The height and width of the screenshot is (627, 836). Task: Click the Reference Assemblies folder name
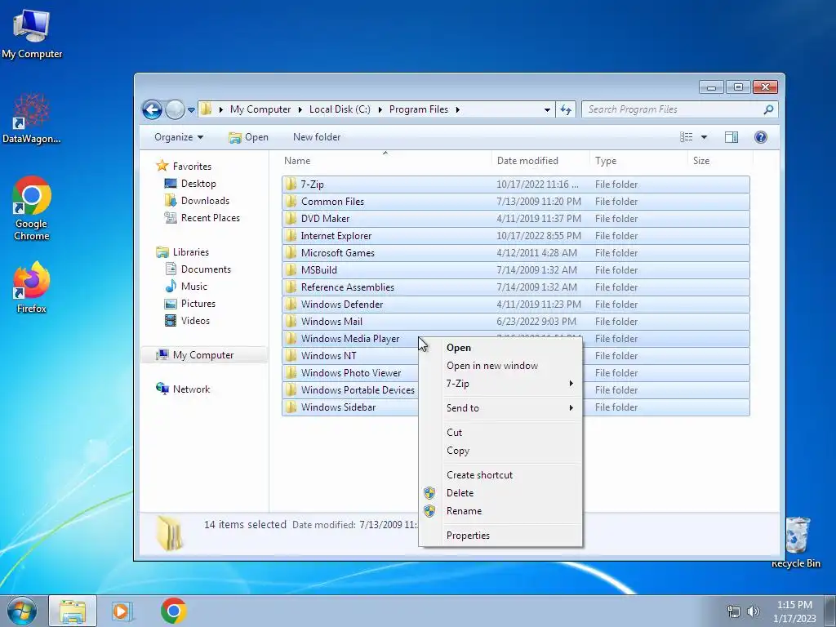coord(348,287)
